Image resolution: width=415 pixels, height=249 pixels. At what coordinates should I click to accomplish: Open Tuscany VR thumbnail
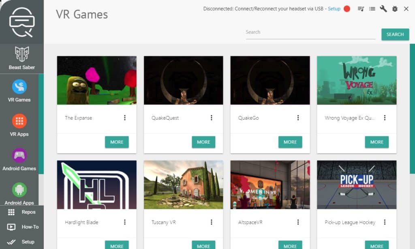(x=184, y=185)
